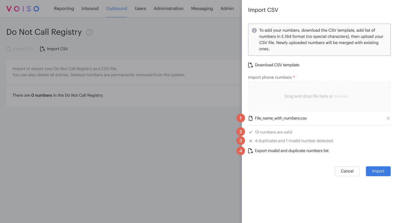The width and height of the screenshot is (397, 223).
Task: Switch to the Reporting tab
Action: point(64,8)
